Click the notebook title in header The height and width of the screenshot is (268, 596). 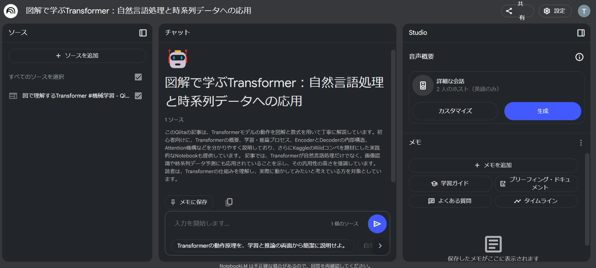(x=139, y=11)
